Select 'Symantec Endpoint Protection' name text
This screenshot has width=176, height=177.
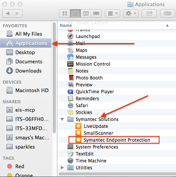coord(117,140)
